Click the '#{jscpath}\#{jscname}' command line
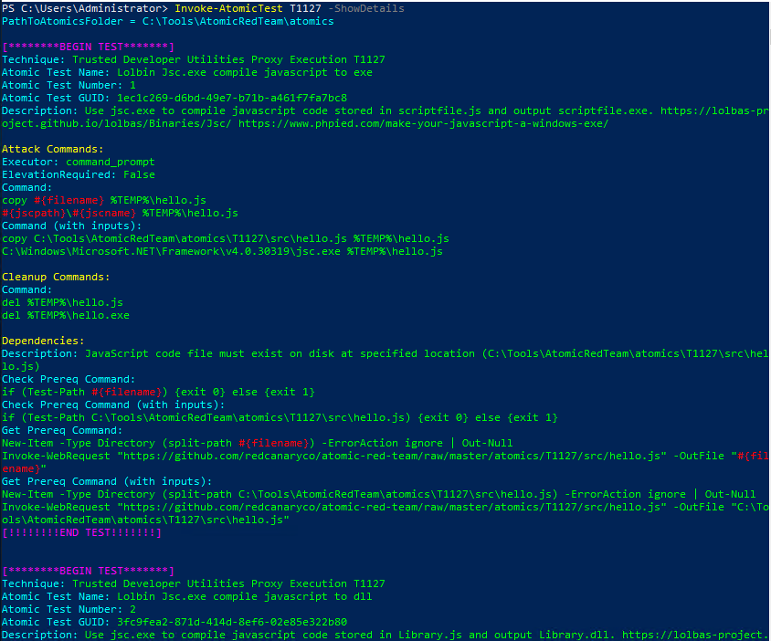 (120, 213)
